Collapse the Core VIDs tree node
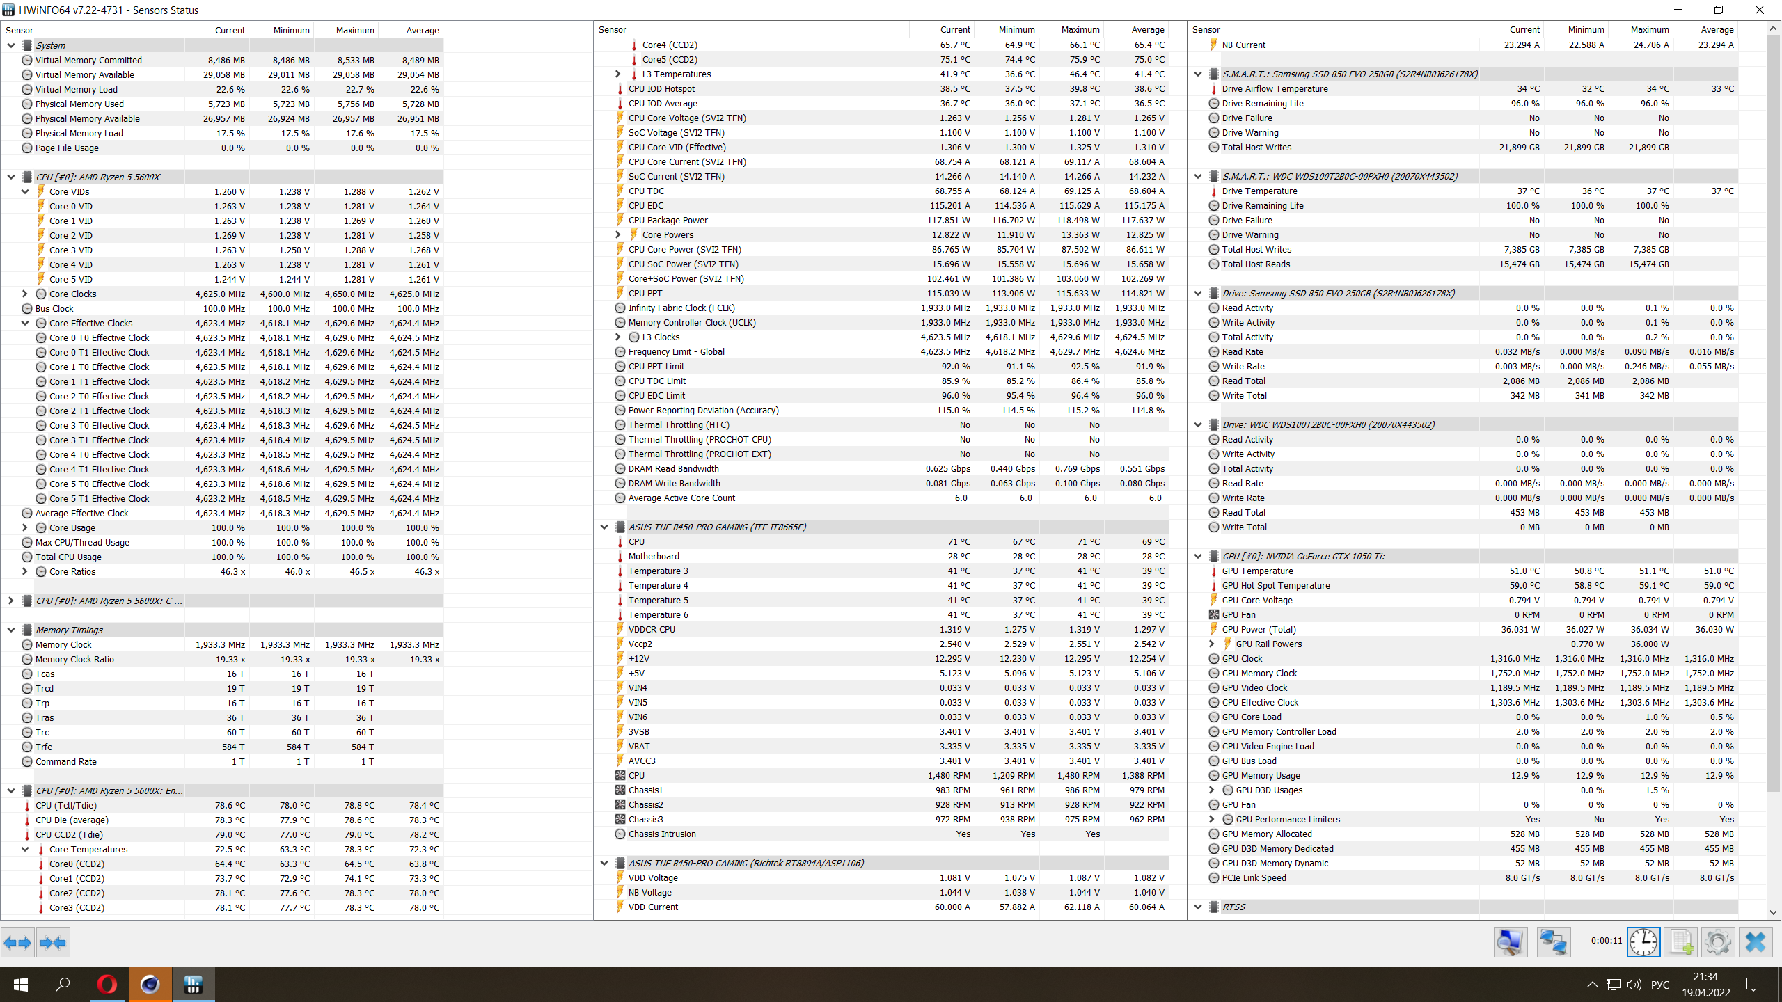1782x1002 pixels. pos(25,191)
